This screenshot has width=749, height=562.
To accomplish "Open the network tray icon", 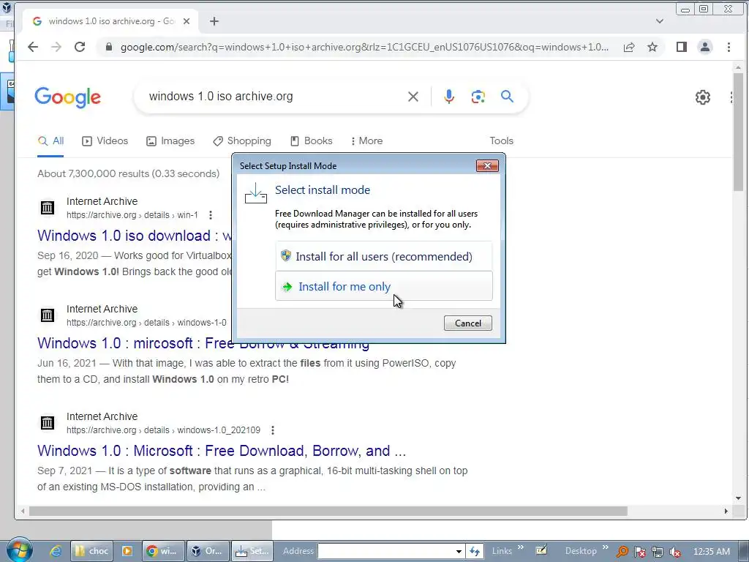I will (658, 552).
